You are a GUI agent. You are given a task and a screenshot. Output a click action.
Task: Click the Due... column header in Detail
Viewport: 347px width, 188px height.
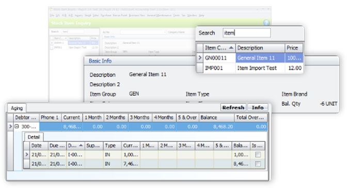pyautogui.click(x=57, y=146)
